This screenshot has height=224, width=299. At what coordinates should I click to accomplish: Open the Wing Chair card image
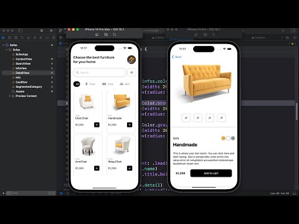point(122,145)
